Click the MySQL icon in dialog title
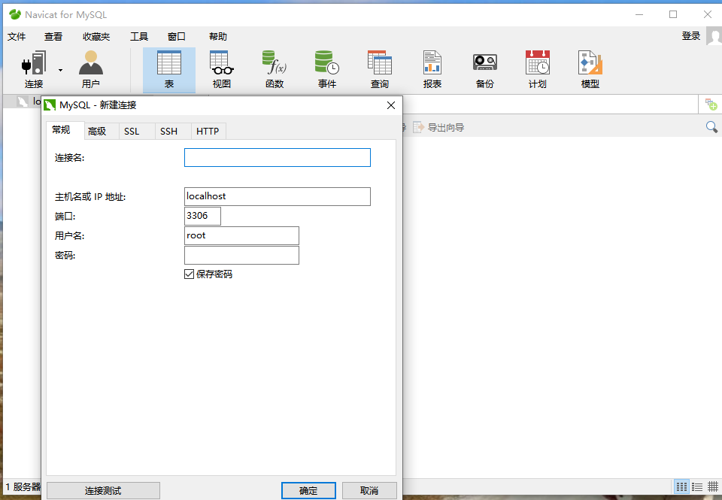 pos(50,105)
